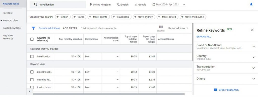Screen dimensions: 258x97
Task: Click the language translate icon
Action: click(118, 4)
